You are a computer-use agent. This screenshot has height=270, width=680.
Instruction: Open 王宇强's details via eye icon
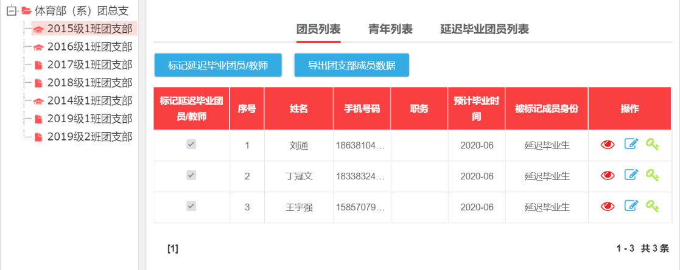coord(608,207)
